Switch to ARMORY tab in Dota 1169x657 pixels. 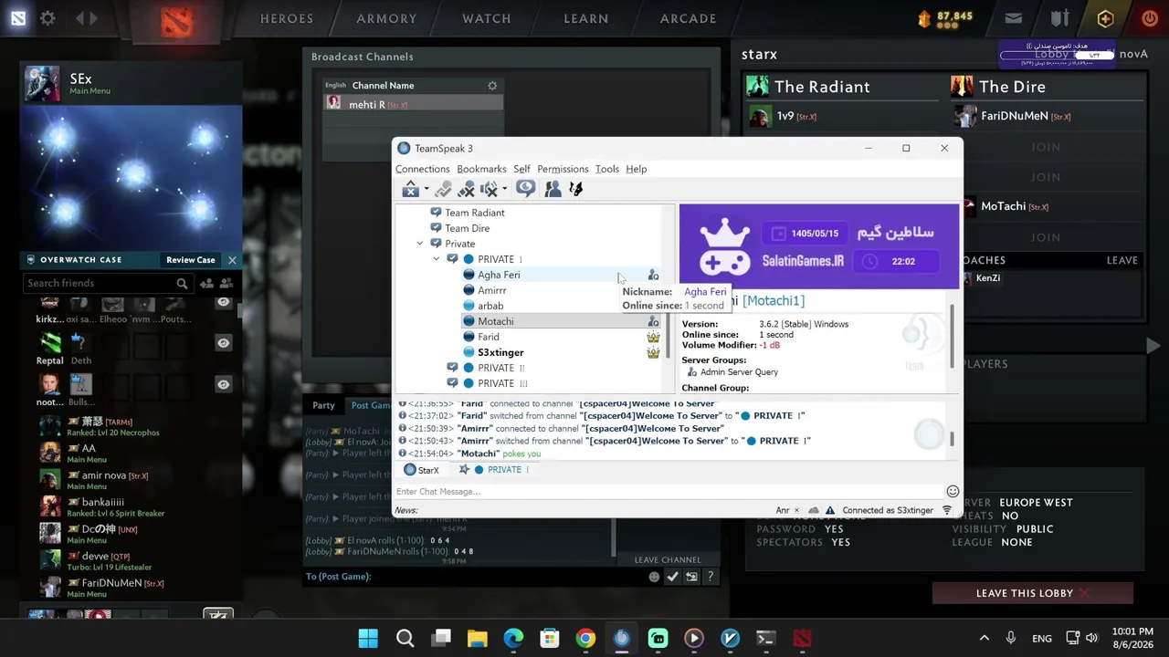tap(386, 18)
